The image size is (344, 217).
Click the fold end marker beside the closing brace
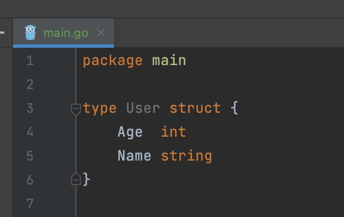[x=76, y=179]
